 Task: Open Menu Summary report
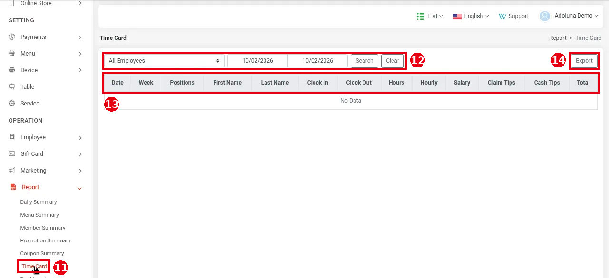39,215
